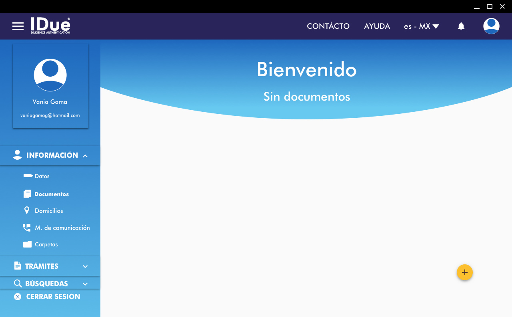Select Datos in the sidebar
This screenshot has height=317, width=512.
(x=42, y=176)
